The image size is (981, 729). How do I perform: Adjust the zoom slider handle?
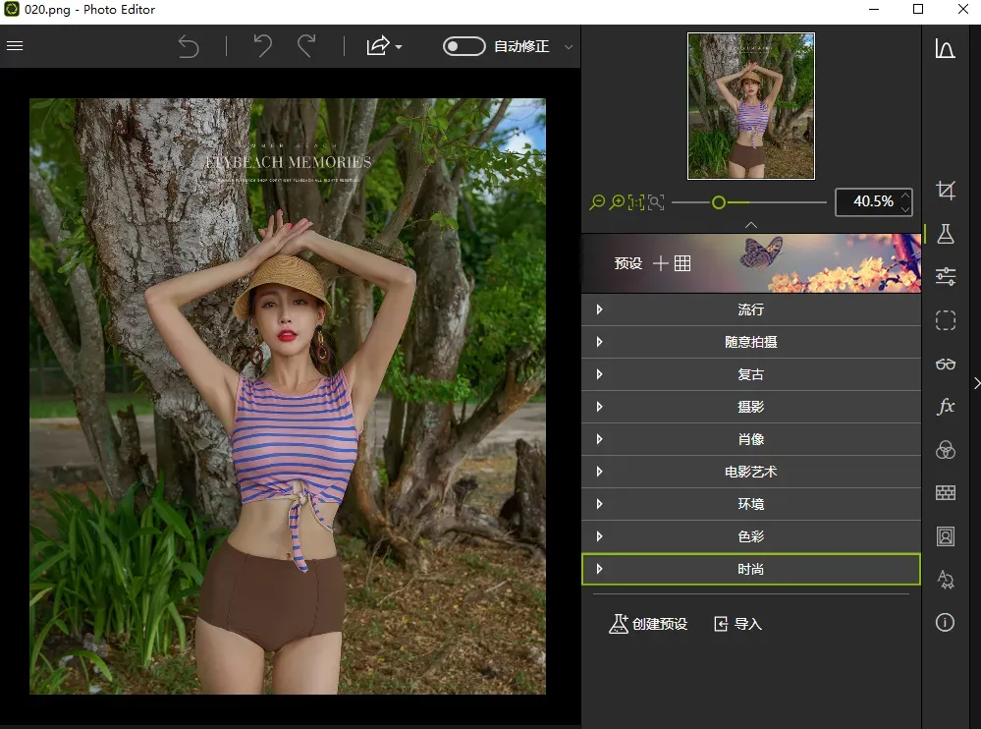[719, 202]
